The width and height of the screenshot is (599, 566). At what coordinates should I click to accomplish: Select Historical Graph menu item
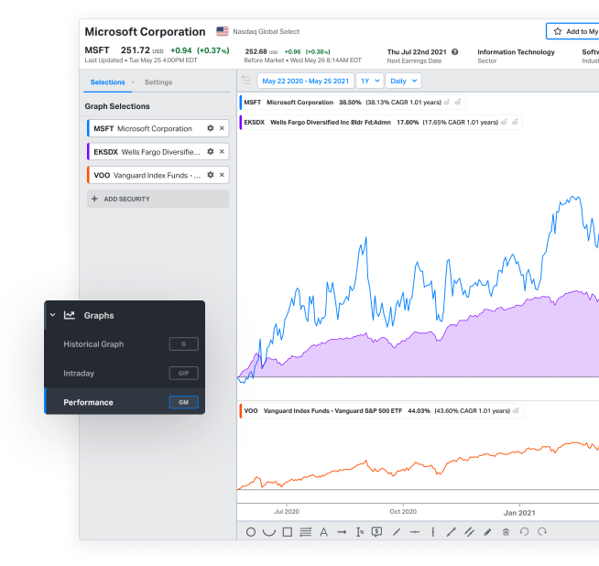tap(93, 344)
